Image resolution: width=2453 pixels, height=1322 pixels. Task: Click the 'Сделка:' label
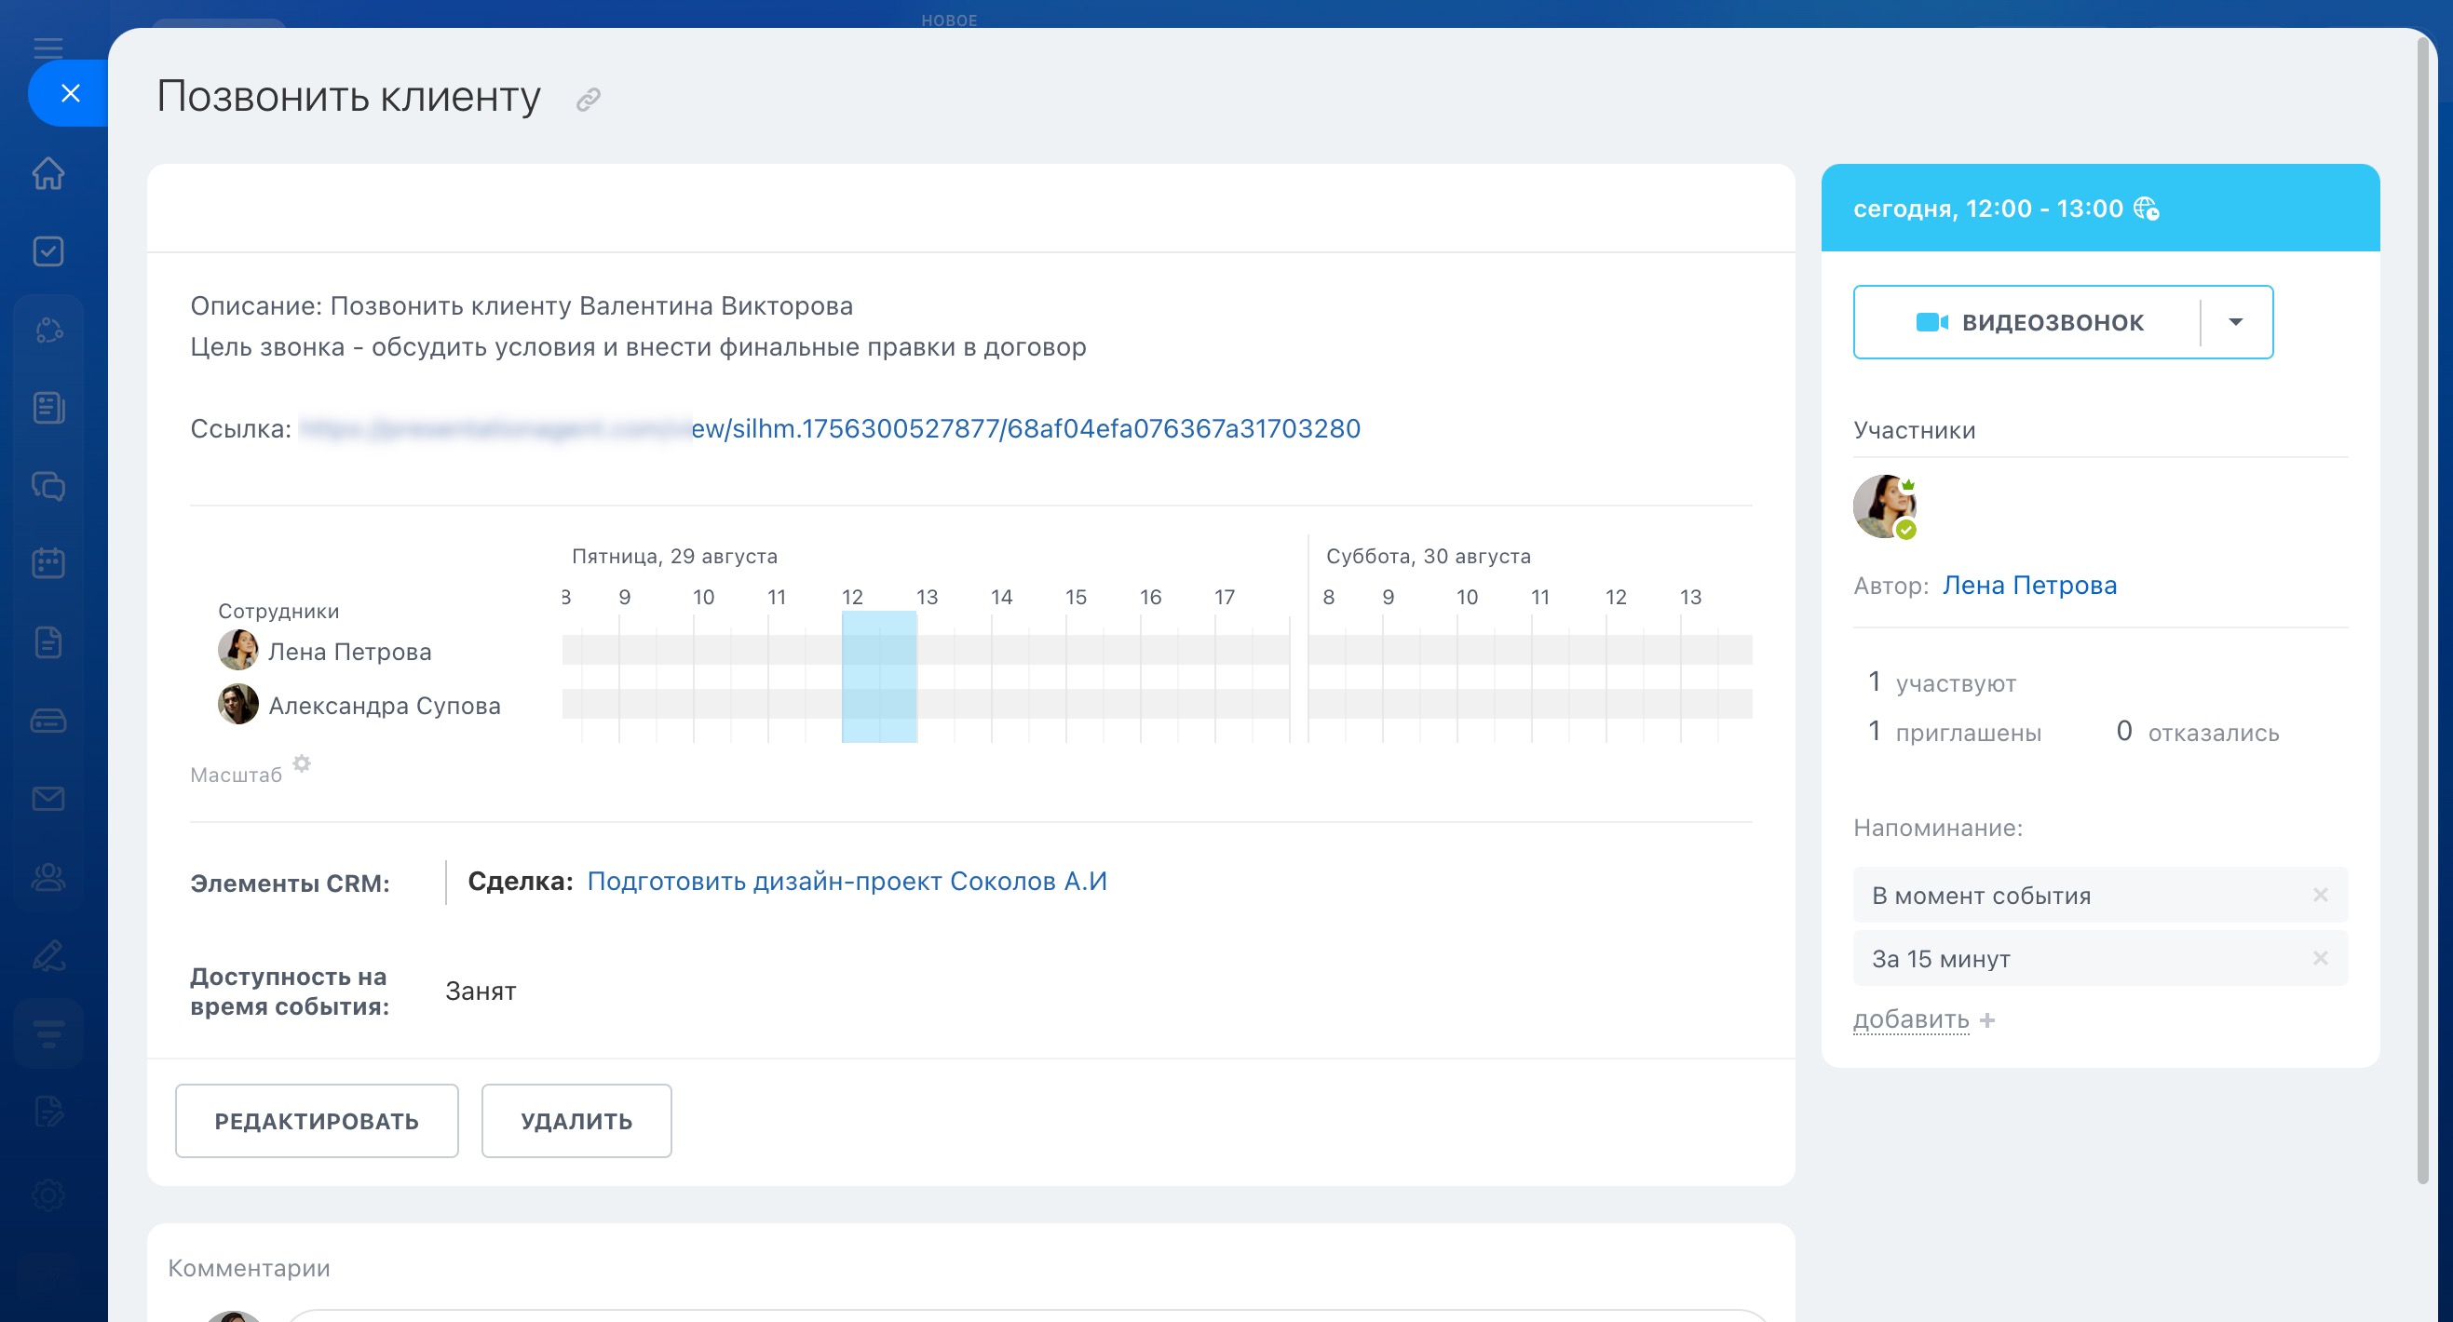tap(520, 882)
